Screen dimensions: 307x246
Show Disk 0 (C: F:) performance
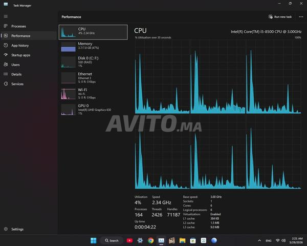pos(94,62)
